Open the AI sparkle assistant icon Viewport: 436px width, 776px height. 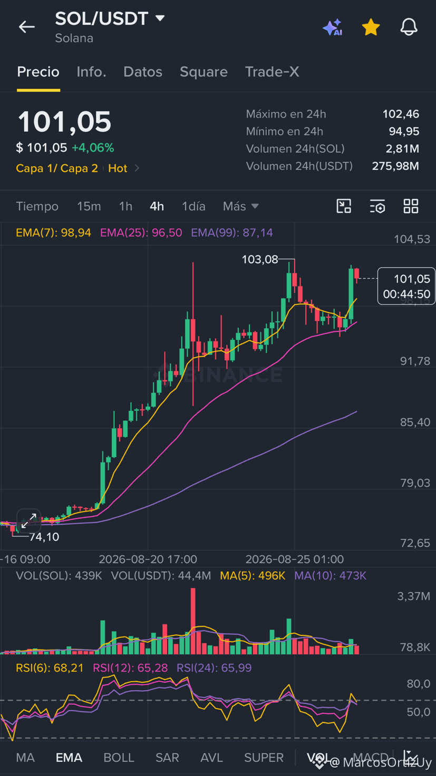point(333,27)
